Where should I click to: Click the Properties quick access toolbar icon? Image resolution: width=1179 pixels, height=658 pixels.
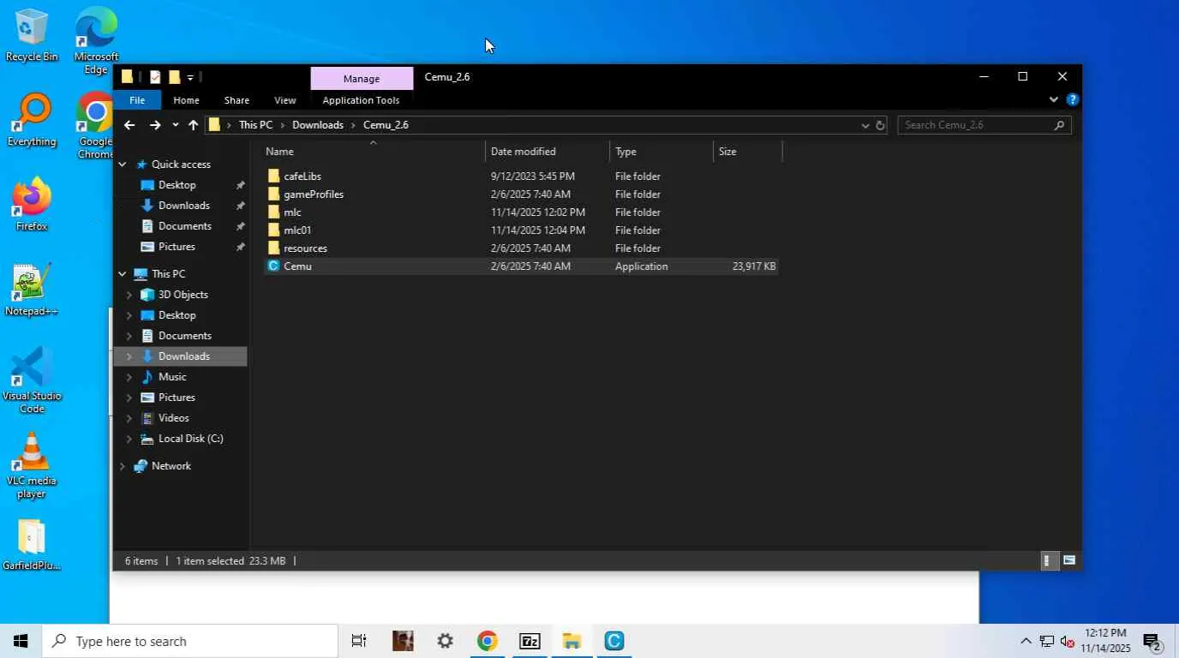click(155, 77)
